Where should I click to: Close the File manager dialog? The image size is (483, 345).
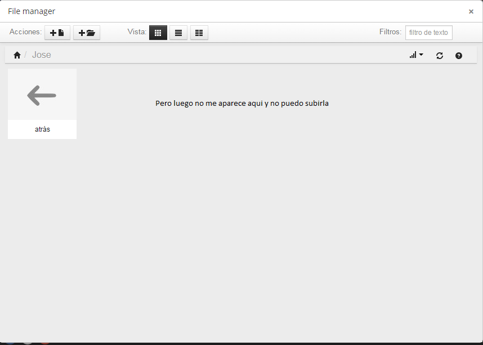pyautogui.click(x=471, y=12)
